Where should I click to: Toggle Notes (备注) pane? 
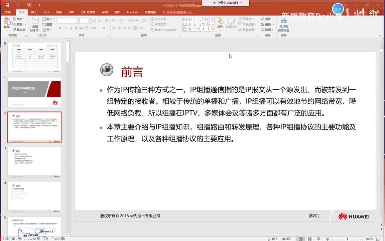pyautogui.click(x=273, y=239)
